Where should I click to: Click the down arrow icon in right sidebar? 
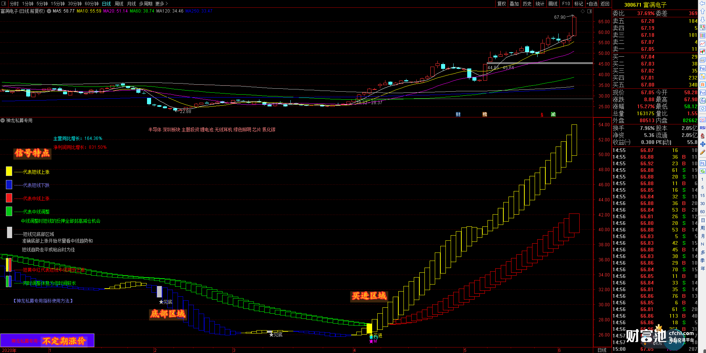tap(703, 19)
